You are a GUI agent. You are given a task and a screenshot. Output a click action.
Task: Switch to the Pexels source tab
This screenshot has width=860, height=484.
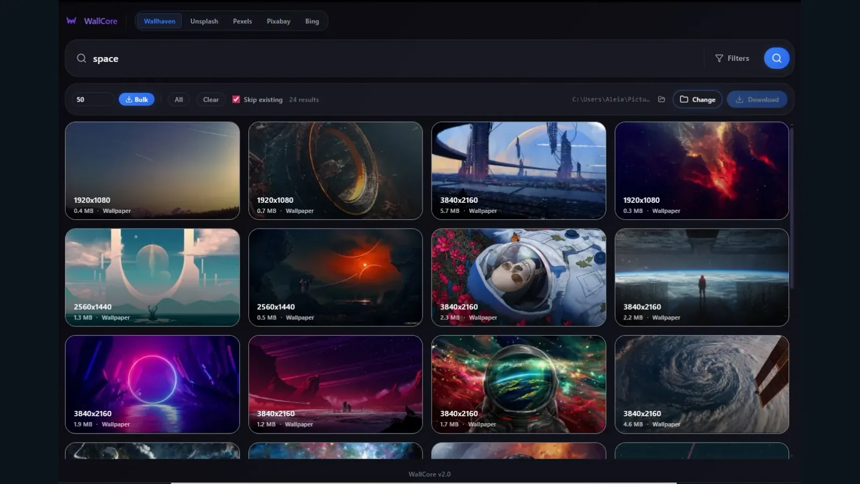pyautogui.click(x=242, y=21)
